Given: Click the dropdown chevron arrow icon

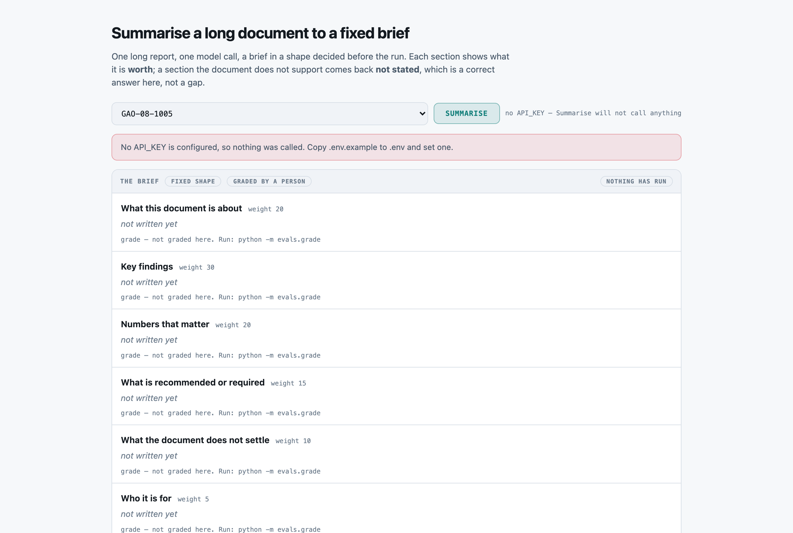Looking at the screenshot, I should 422,113.
